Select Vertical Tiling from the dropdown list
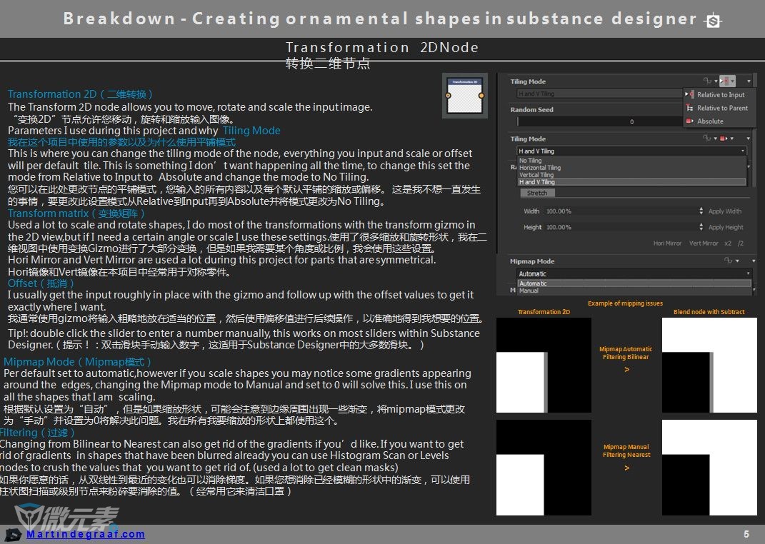 coord(632,174)
